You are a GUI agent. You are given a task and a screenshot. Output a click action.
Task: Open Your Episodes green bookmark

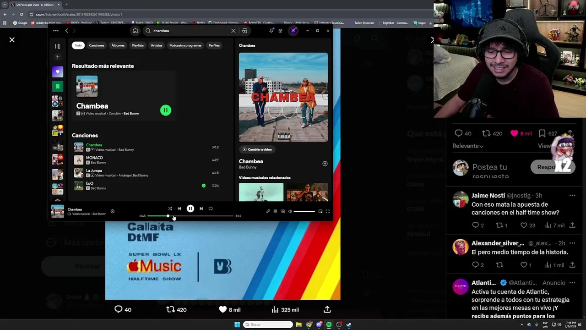(x=58, y=86)
